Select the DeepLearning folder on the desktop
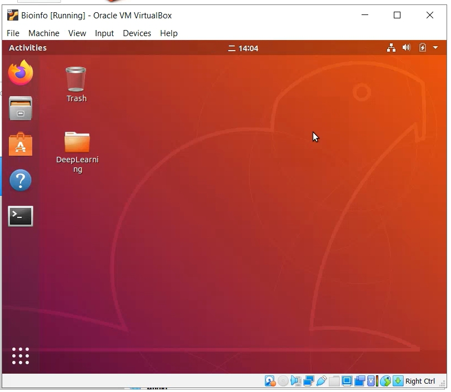 coord(77,143)
